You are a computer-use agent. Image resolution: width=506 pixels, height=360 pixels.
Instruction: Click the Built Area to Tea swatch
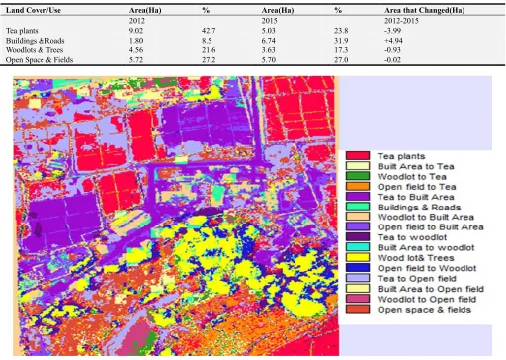coord(358,166)
